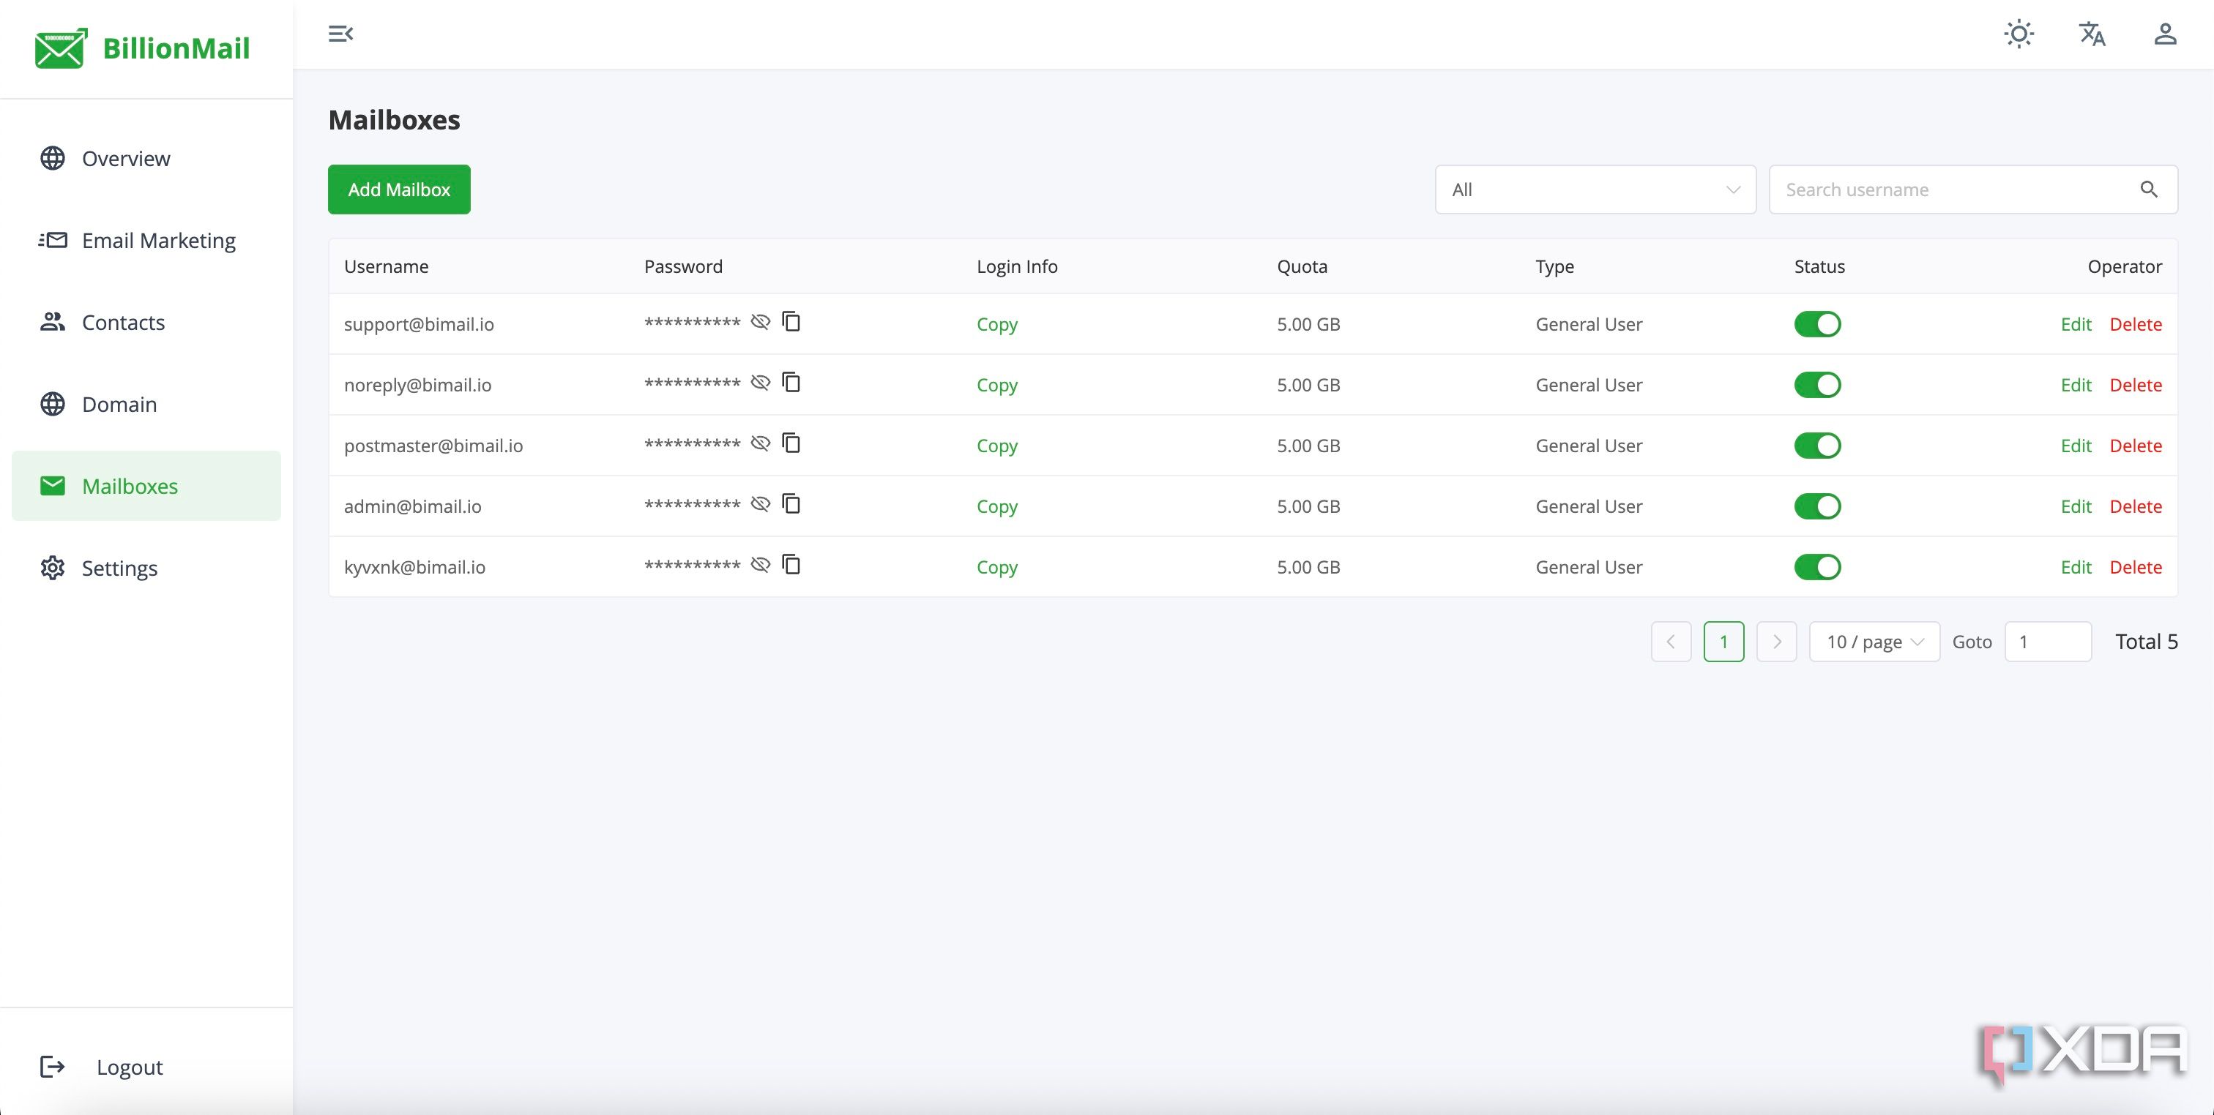
Task: Open Email Marketing section
Action: 146,241
